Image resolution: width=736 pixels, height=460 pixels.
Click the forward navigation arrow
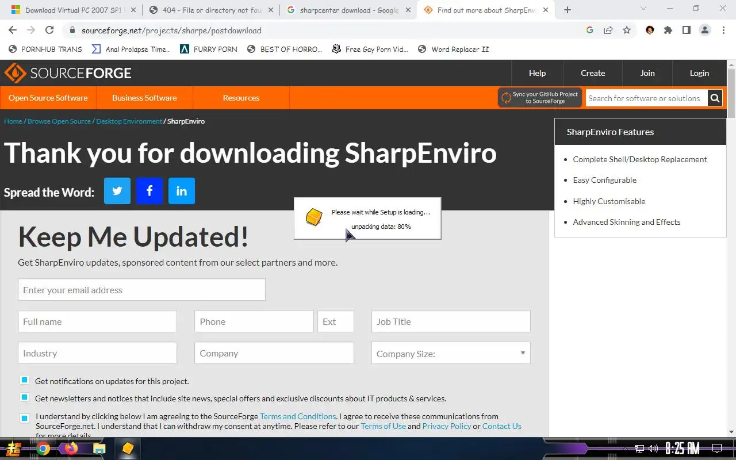tap(31, 30)
